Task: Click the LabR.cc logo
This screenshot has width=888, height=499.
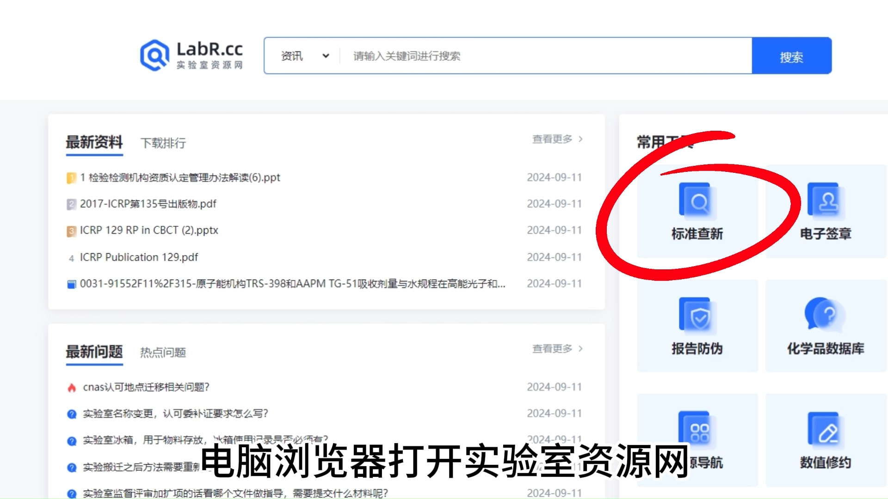Action: coord(191,55)
